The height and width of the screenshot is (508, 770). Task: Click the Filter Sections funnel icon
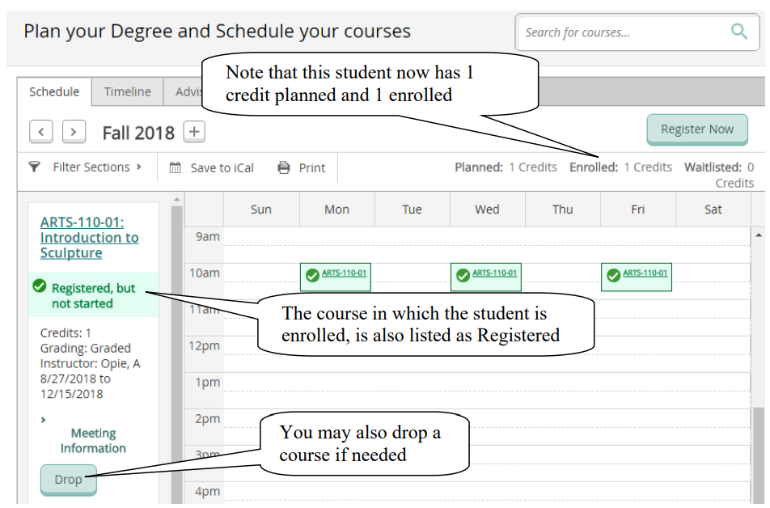pos(33,167)
